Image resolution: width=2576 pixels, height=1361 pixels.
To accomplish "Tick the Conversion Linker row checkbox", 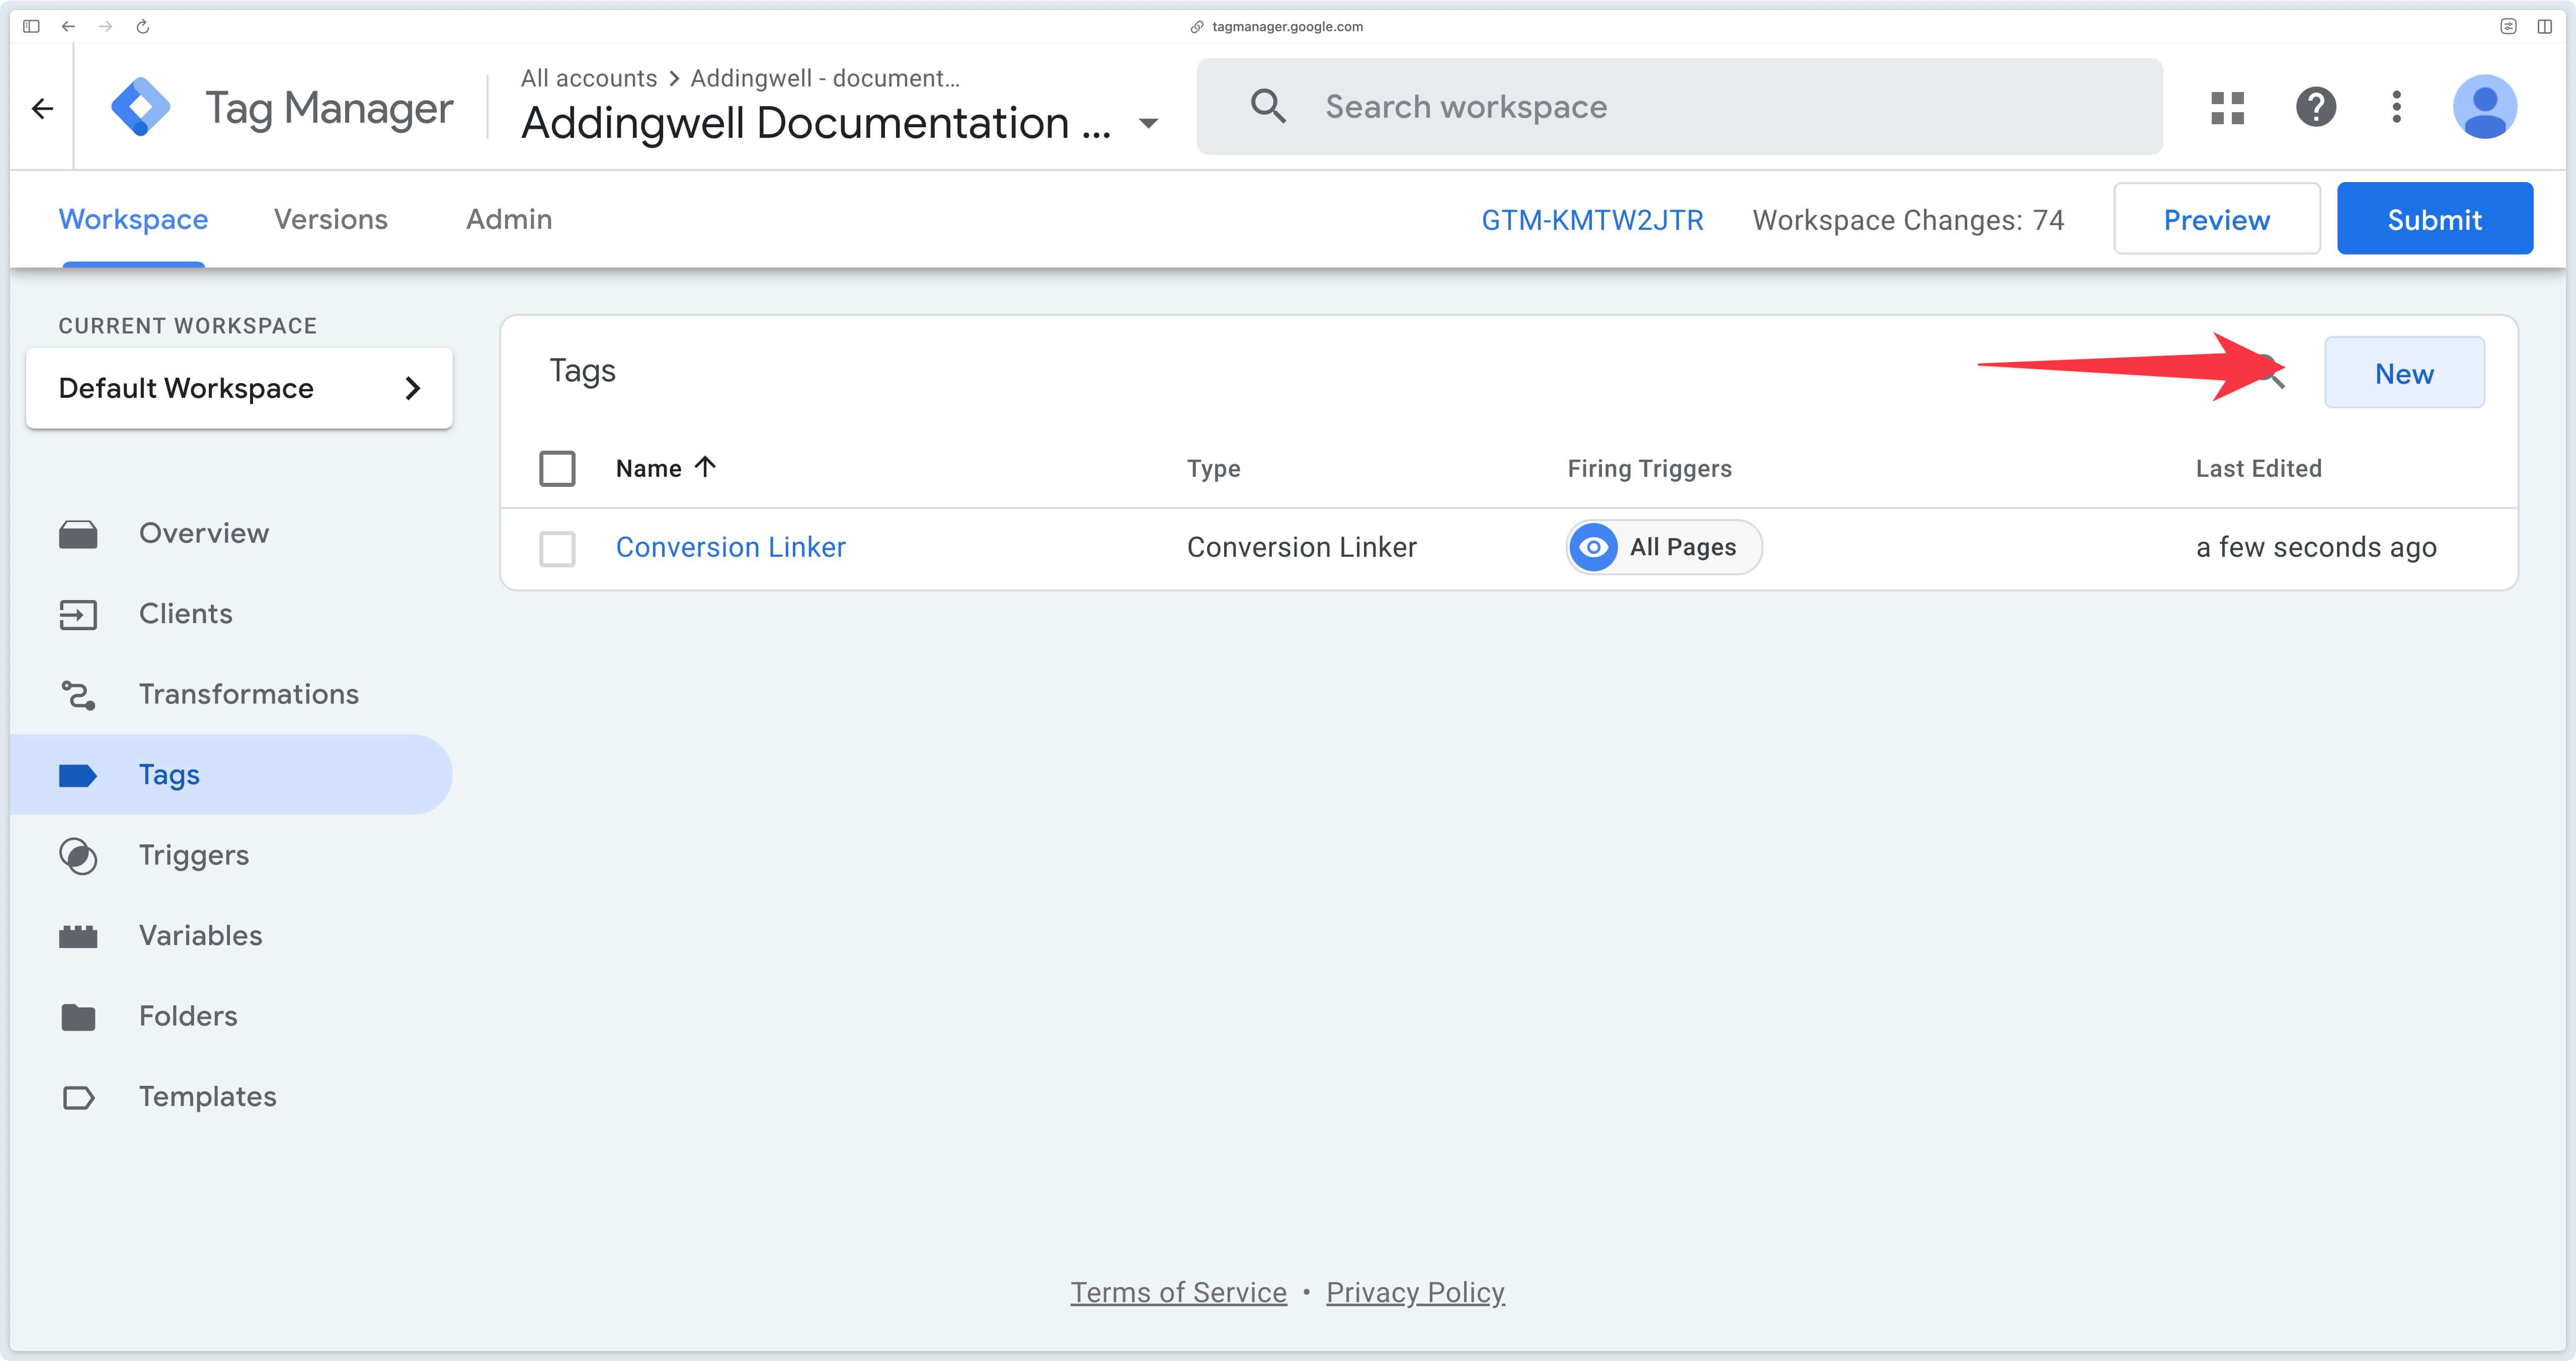I will coord(557,548).
